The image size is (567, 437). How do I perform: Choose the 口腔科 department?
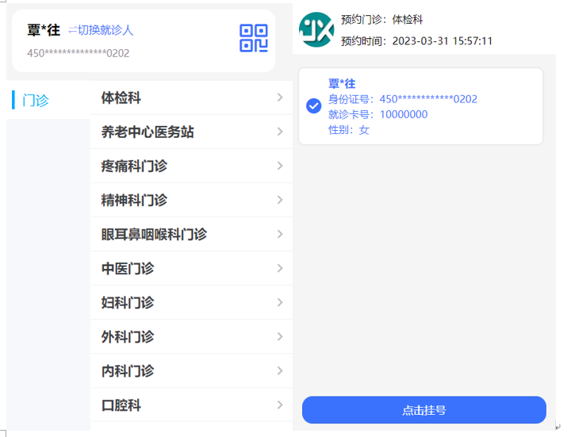point(191,405)
